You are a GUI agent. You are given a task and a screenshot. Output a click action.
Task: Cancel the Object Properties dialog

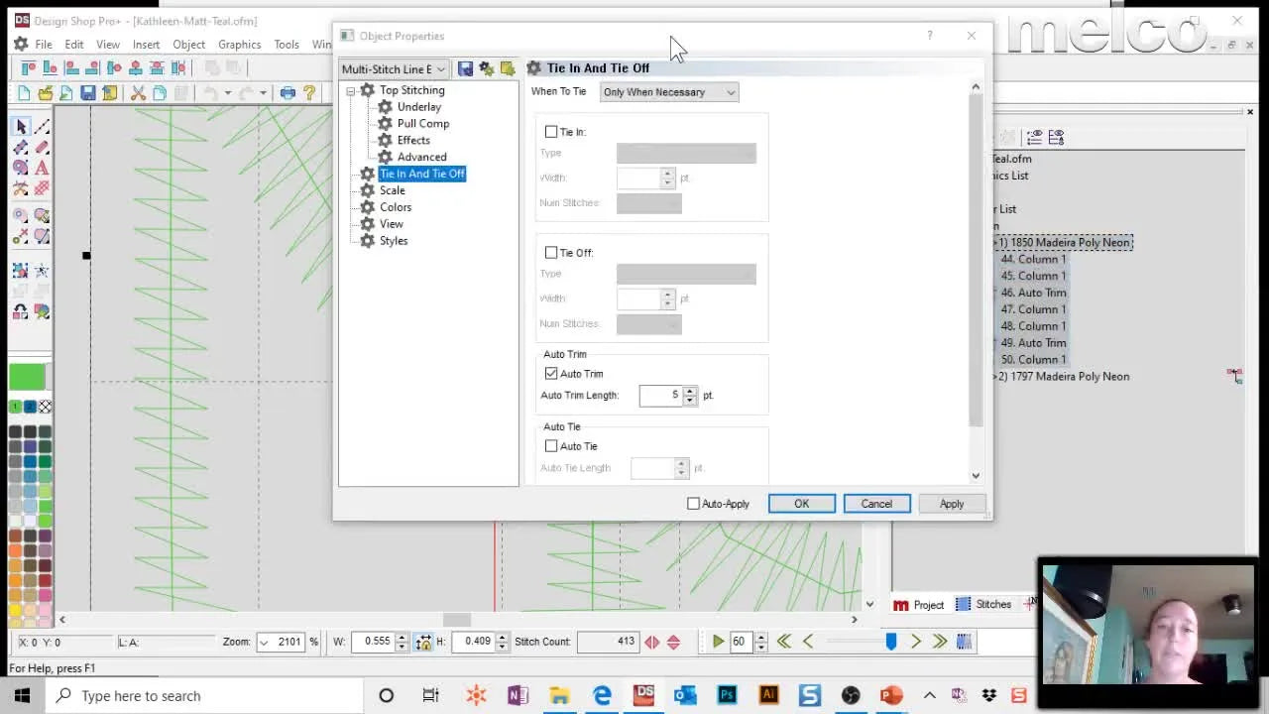point(876,503)
